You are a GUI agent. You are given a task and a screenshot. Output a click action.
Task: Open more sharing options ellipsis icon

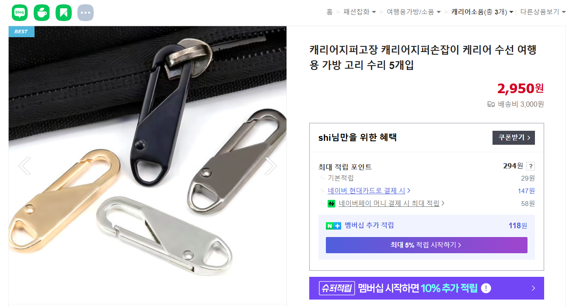pos(85,13)
